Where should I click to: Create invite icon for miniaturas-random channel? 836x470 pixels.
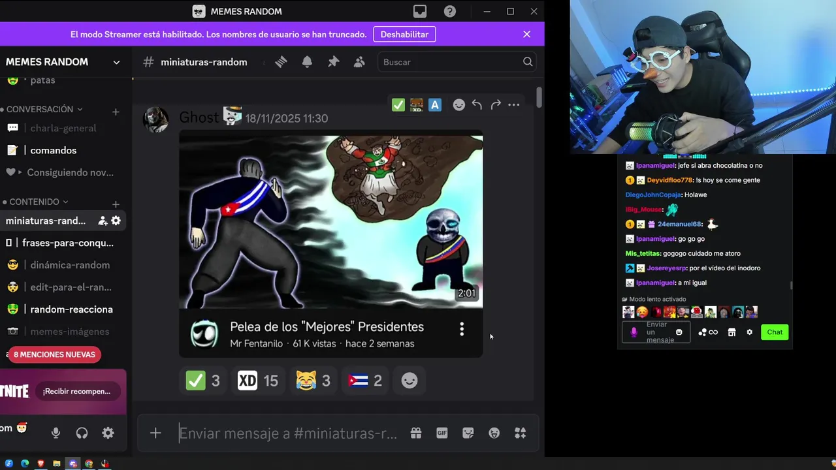click(x=103, y=221)
